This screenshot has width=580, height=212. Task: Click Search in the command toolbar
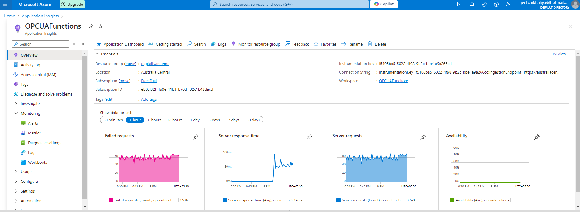196,44
